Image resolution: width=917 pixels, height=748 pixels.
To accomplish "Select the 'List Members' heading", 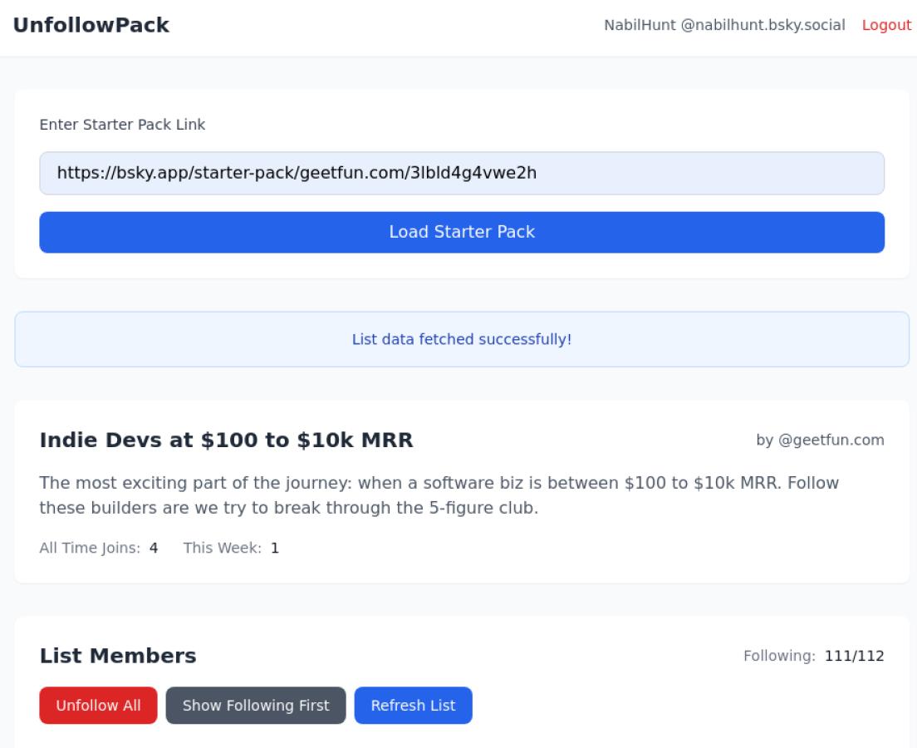I will [118, 656].
